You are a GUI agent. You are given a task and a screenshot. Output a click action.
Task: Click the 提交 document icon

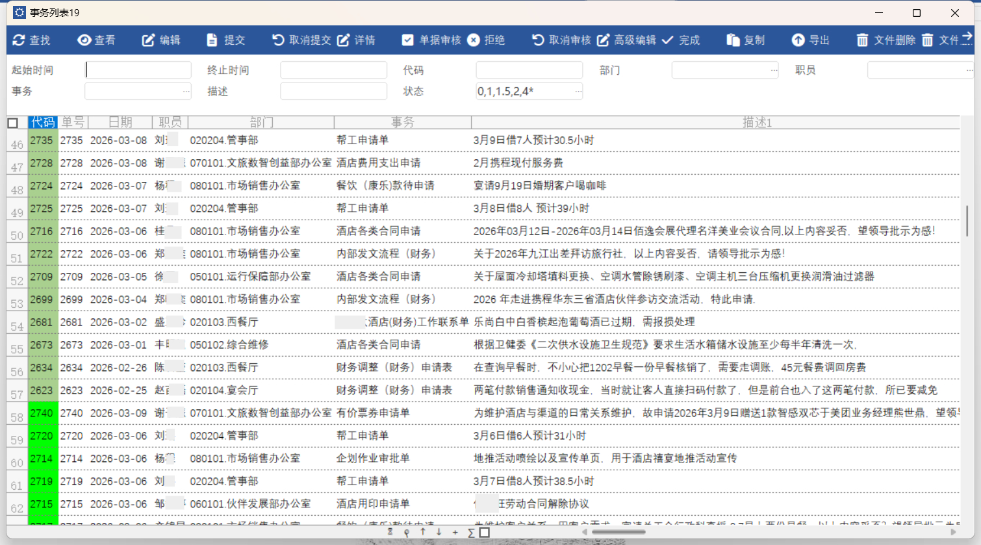point(212,40)
